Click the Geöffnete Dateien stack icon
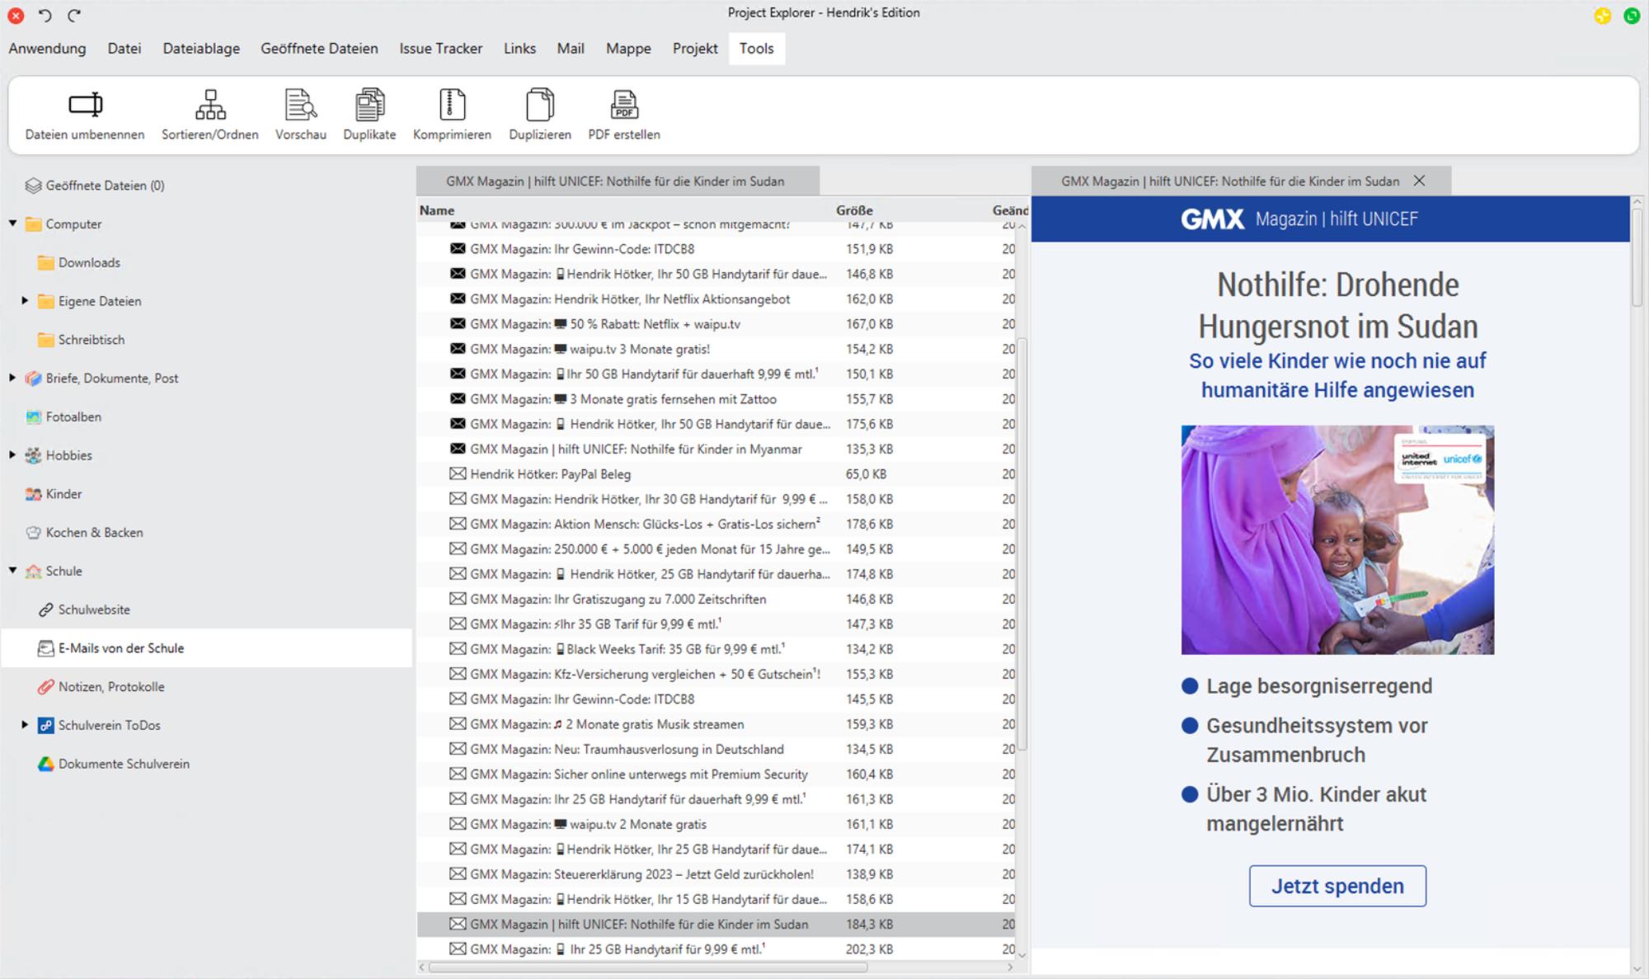 tap(33, 186)
